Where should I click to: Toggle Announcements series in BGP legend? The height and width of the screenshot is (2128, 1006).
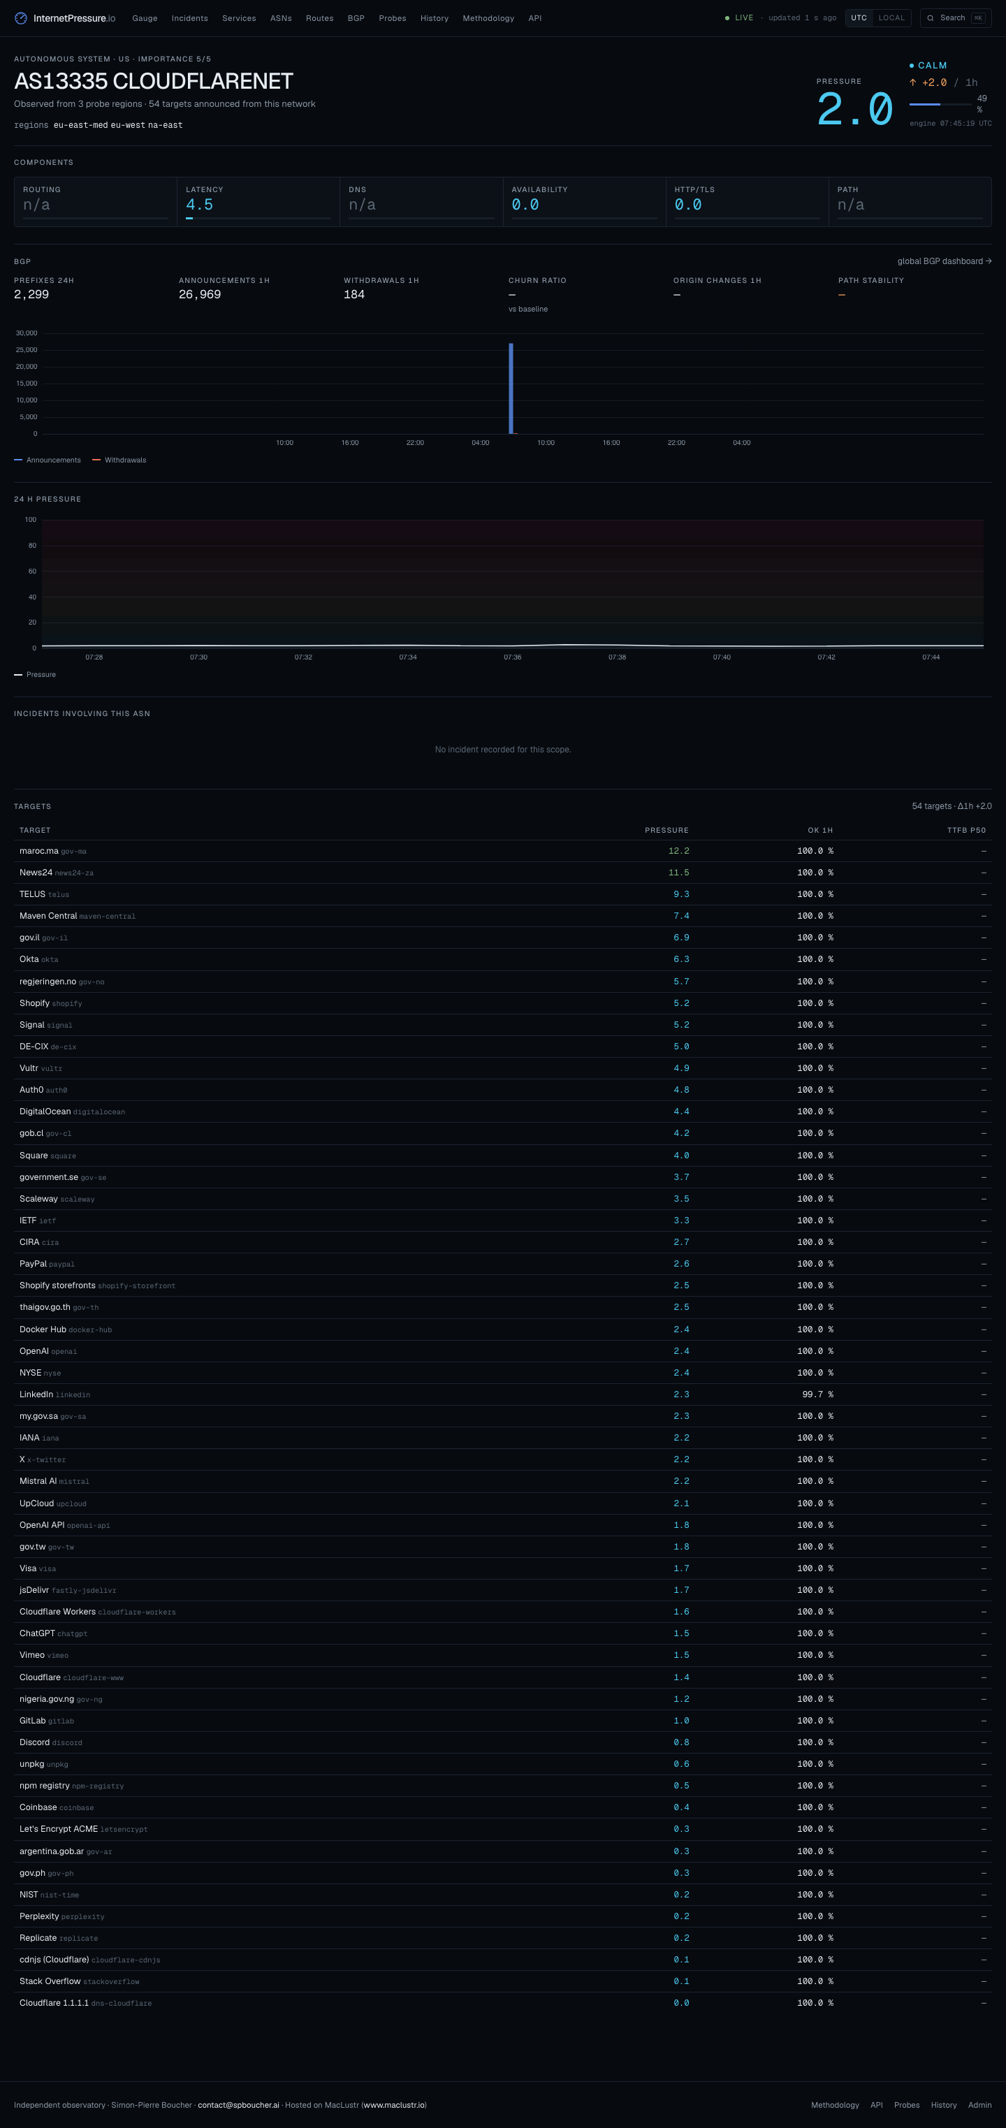[47, 460]
